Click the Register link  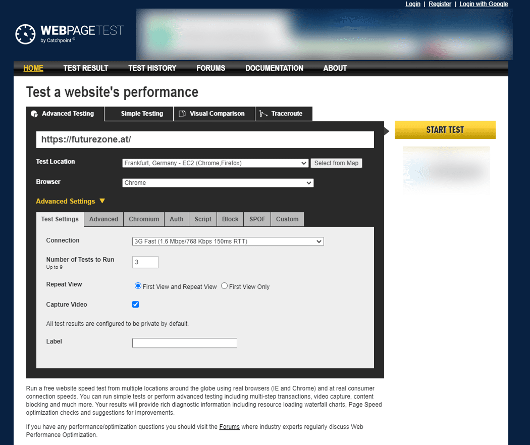click(x=440, y=4)
